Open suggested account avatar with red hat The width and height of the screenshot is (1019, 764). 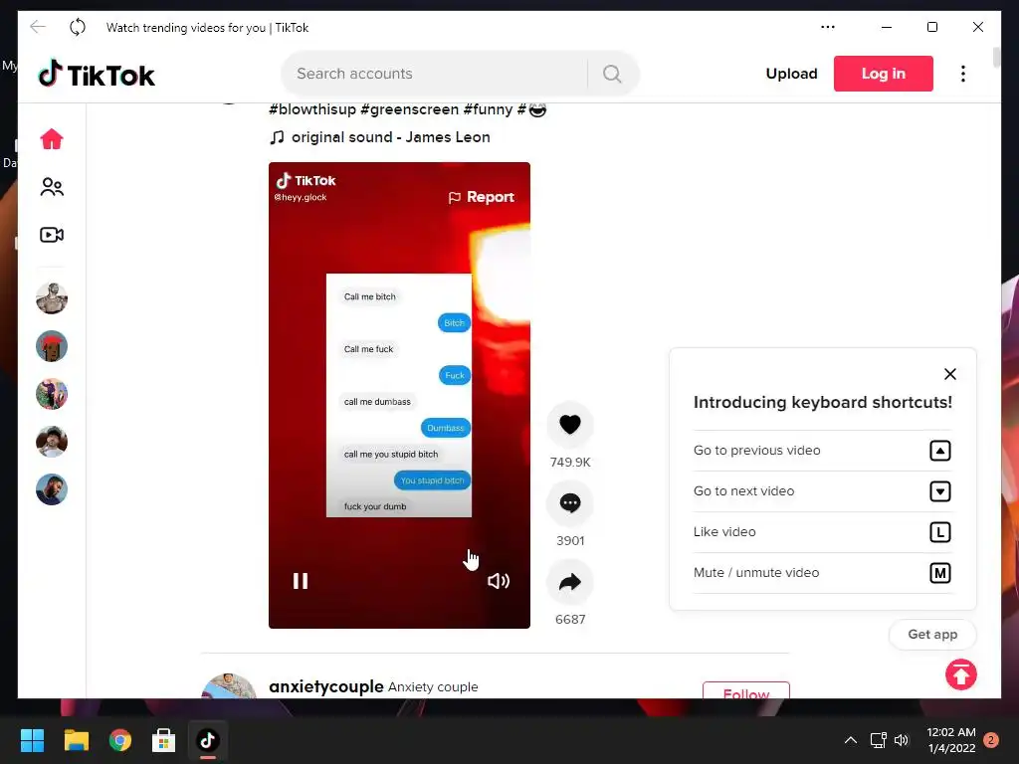(x=52, y=346)
